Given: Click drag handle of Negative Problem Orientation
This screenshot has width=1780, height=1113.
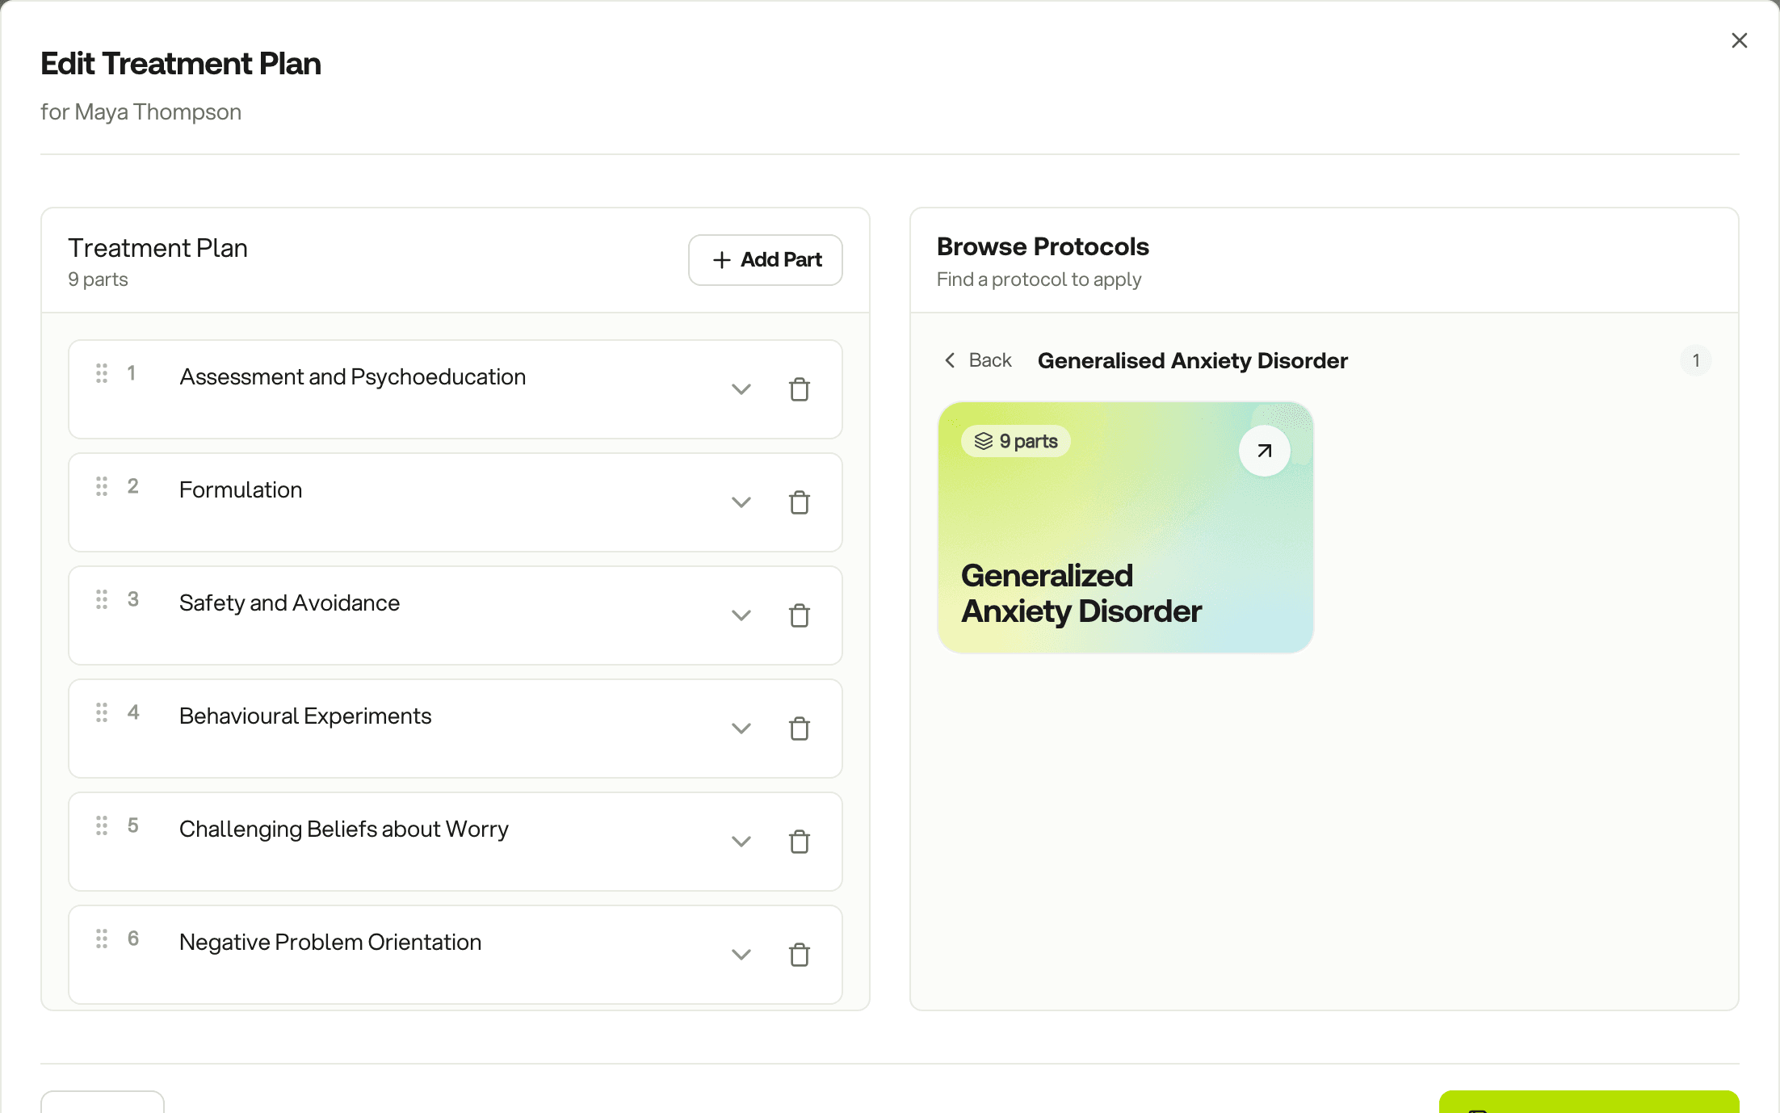Looking at the screenshot, I should (102, 939).
